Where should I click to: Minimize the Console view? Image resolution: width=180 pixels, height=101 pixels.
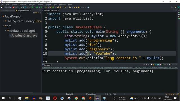tap(174, 65)
